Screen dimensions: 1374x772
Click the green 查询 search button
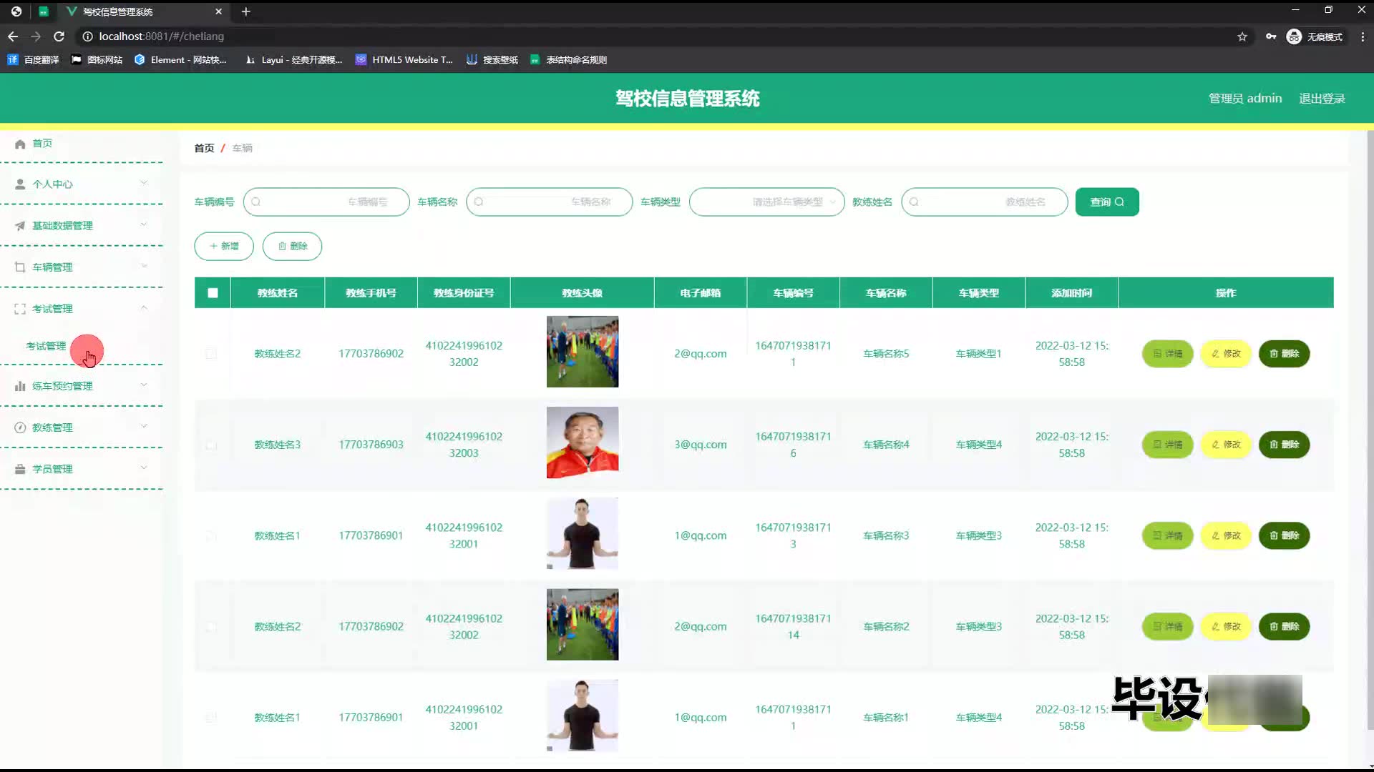point(1106,202)
